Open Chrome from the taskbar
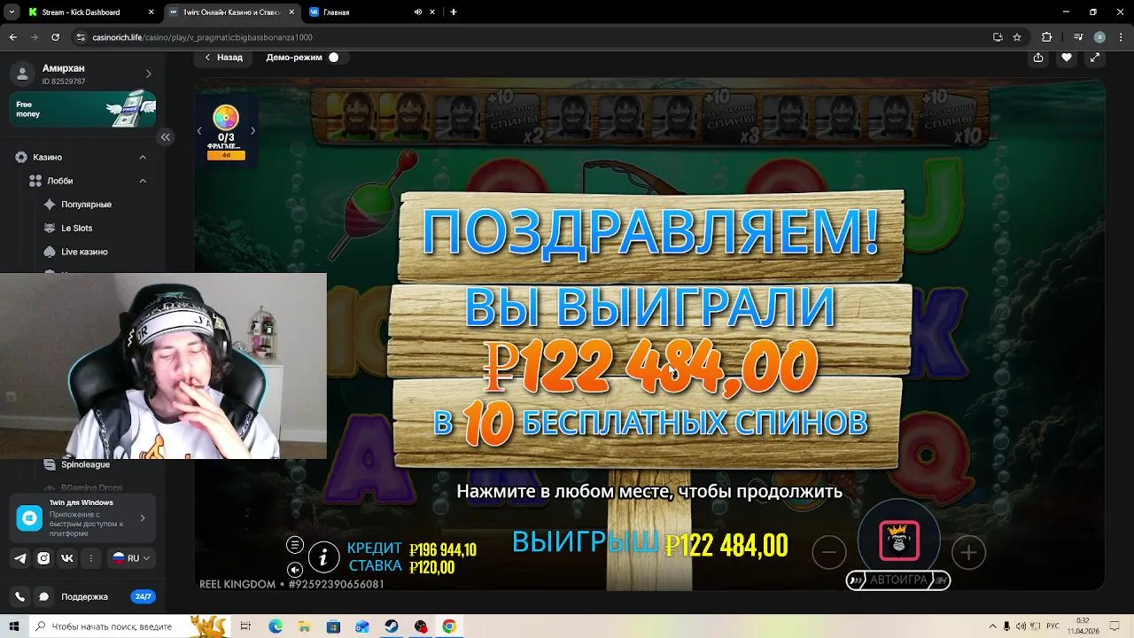This screenshot has height=638, width=1134. pyautogui.click(x=449, y=626)
